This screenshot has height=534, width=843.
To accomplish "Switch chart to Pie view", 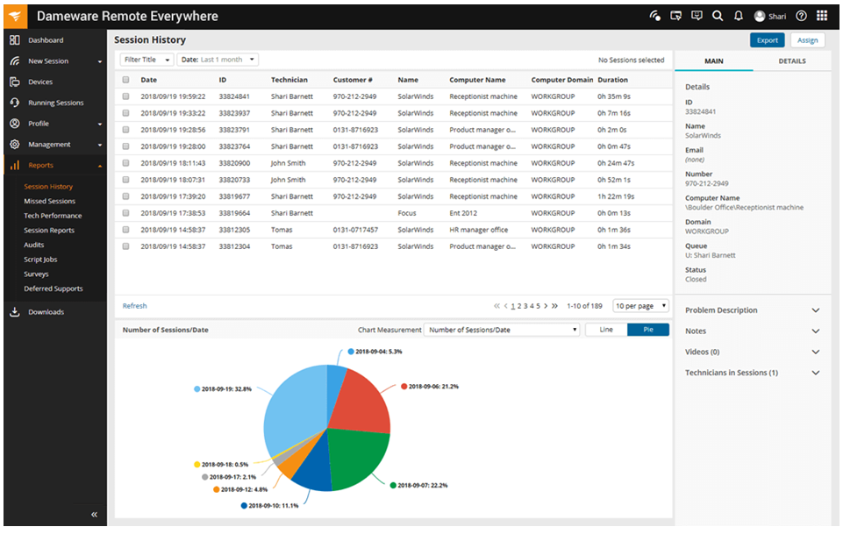I will pos(648,330).
